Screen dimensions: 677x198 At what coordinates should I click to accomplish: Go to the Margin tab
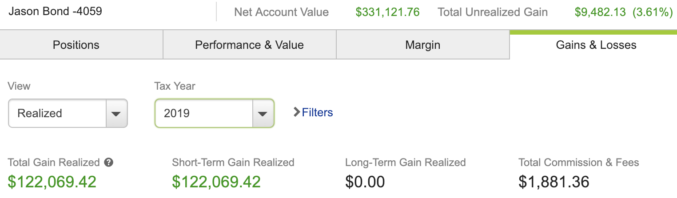coord(422,45)
